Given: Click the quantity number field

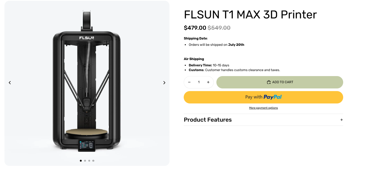Looking at the screenshot, I should click(x=199, y=82).
